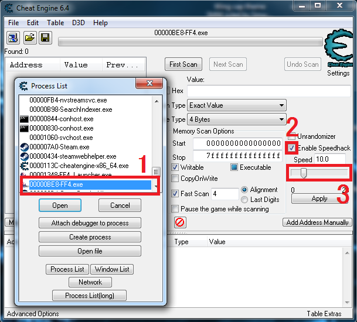Click Add Address Manually button
This screenshot has width=357, height=322.
coord(317,222)
